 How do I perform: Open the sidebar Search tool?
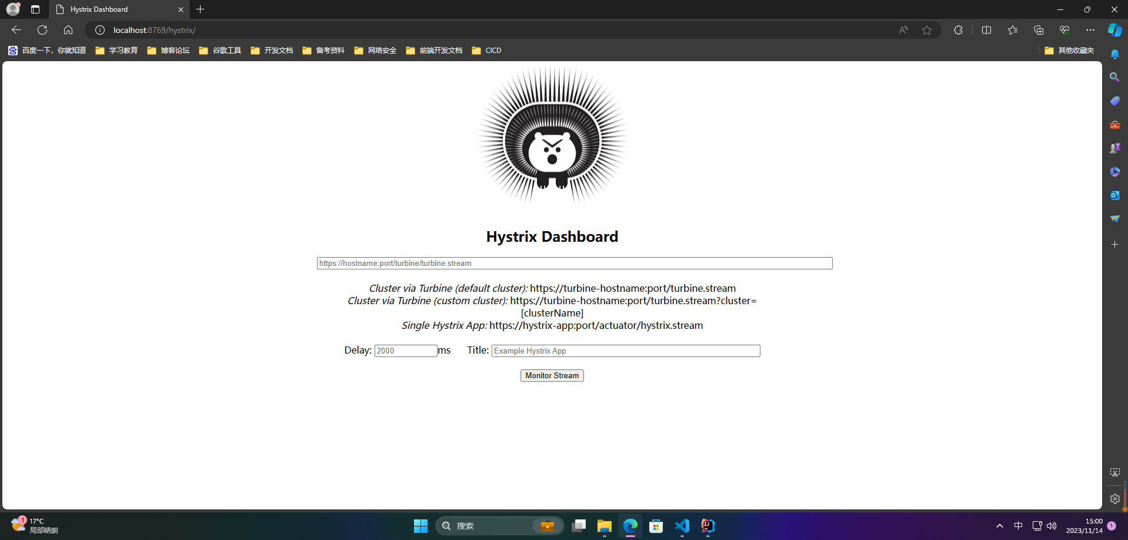pyautogui.click(x=1114, y=77)
